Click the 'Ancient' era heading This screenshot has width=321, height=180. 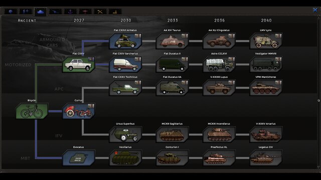pos(27,20)
